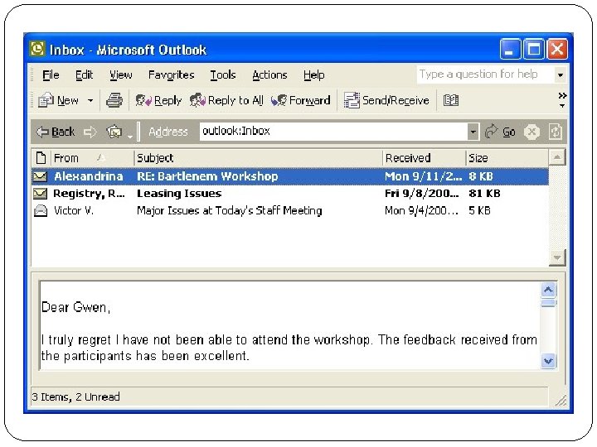Open the View menu
This screenshot has height=447, width=597.
coord(121,74)
